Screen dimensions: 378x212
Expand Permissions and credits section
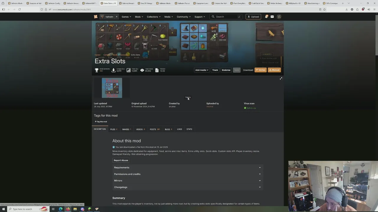[x=188, y=174]
